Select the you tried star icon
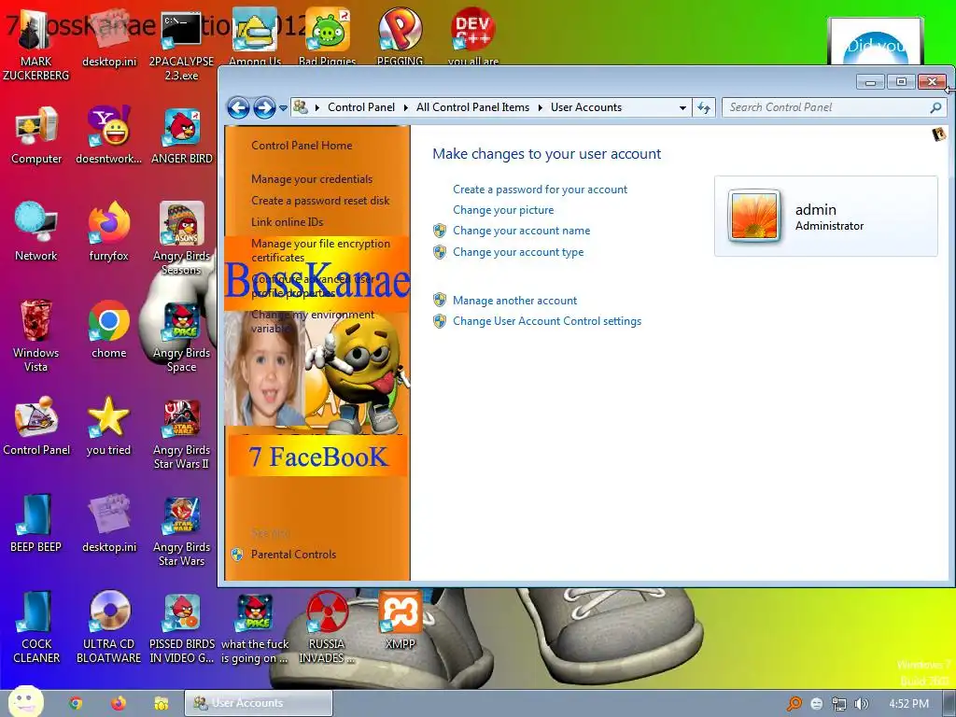Viewport: 956px width, 717px height. tap(108, 425)
